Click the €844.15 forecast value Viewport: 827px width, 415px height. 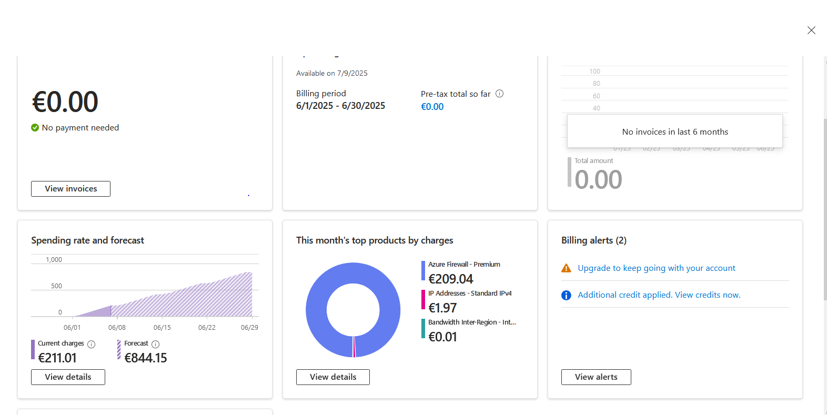(x=146, y=358)
